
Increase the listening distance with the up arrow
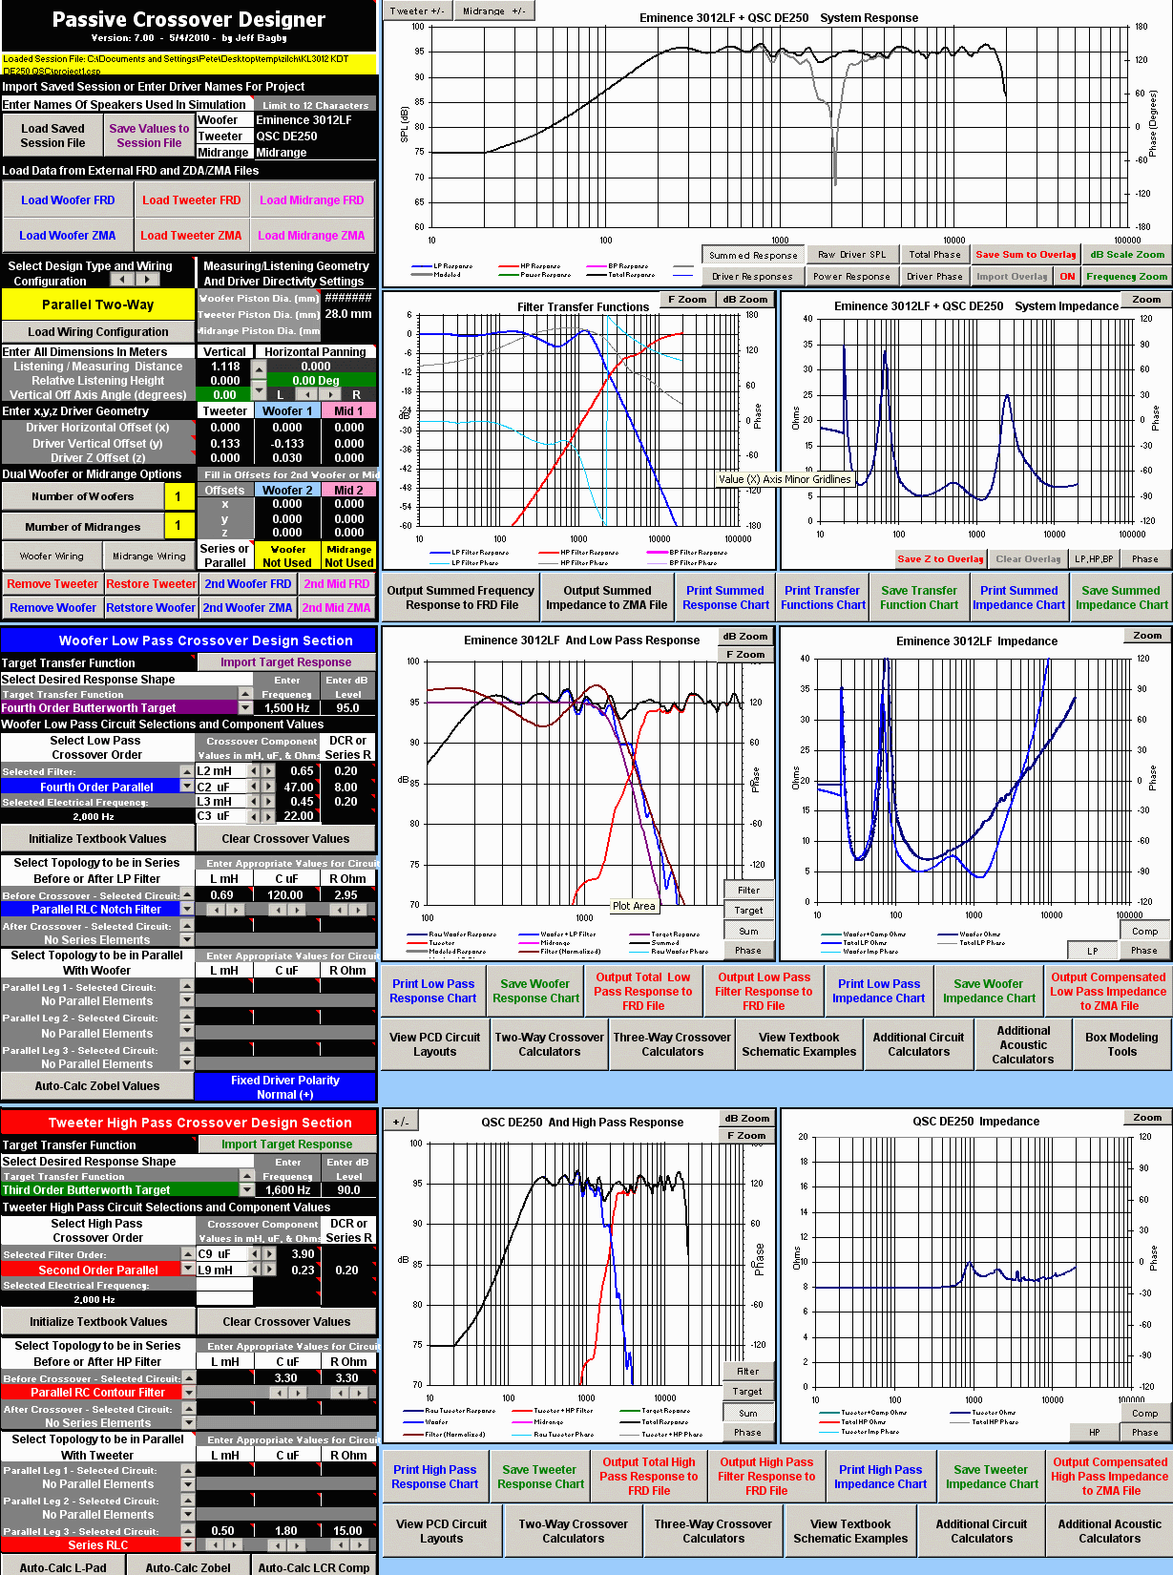tap(258, 369)
